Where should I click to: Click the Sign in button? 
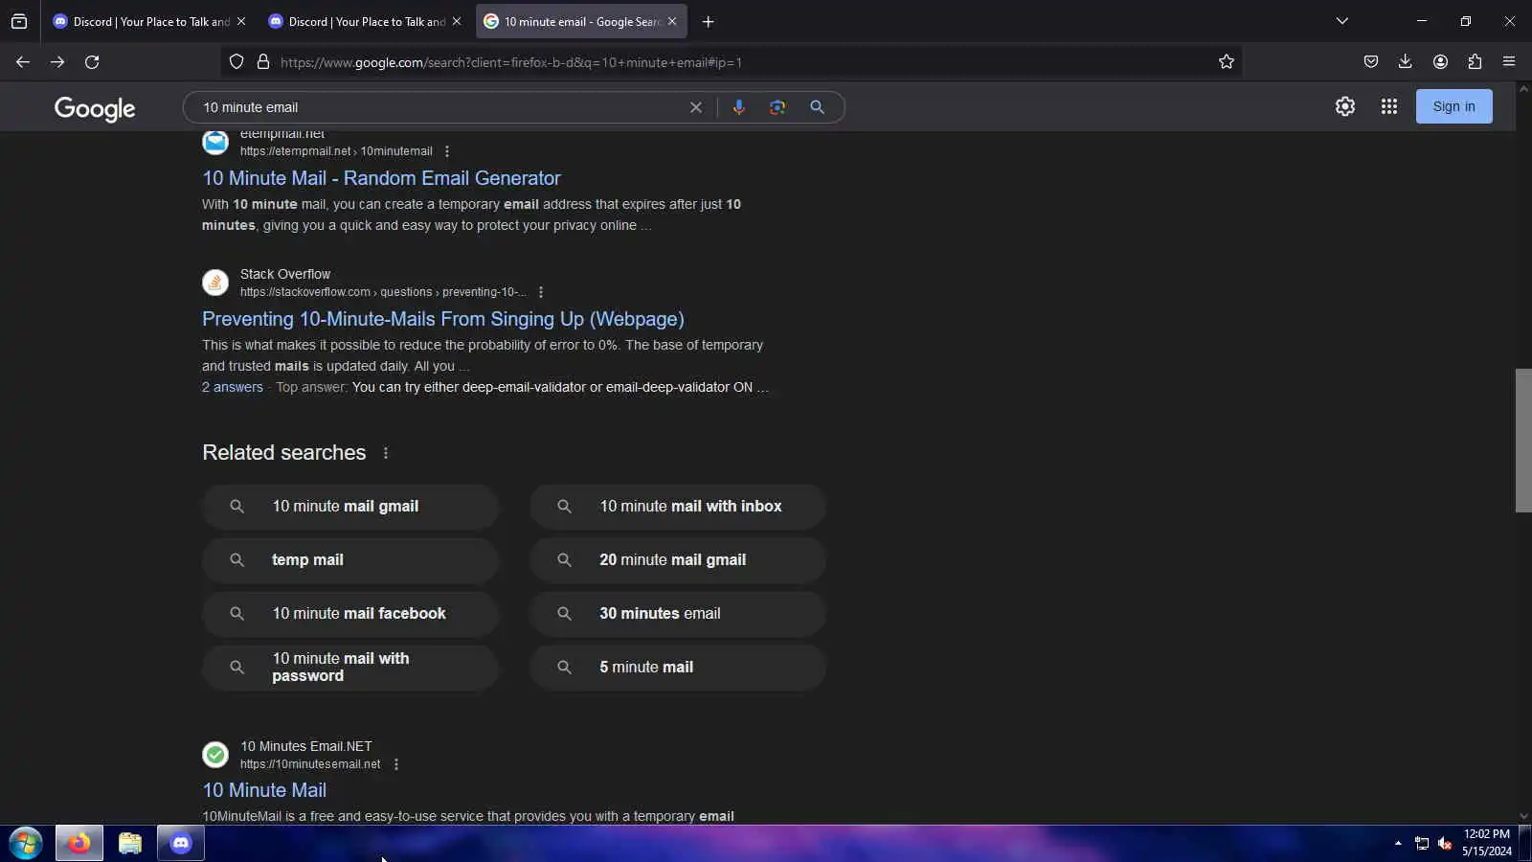(1453, 106)
